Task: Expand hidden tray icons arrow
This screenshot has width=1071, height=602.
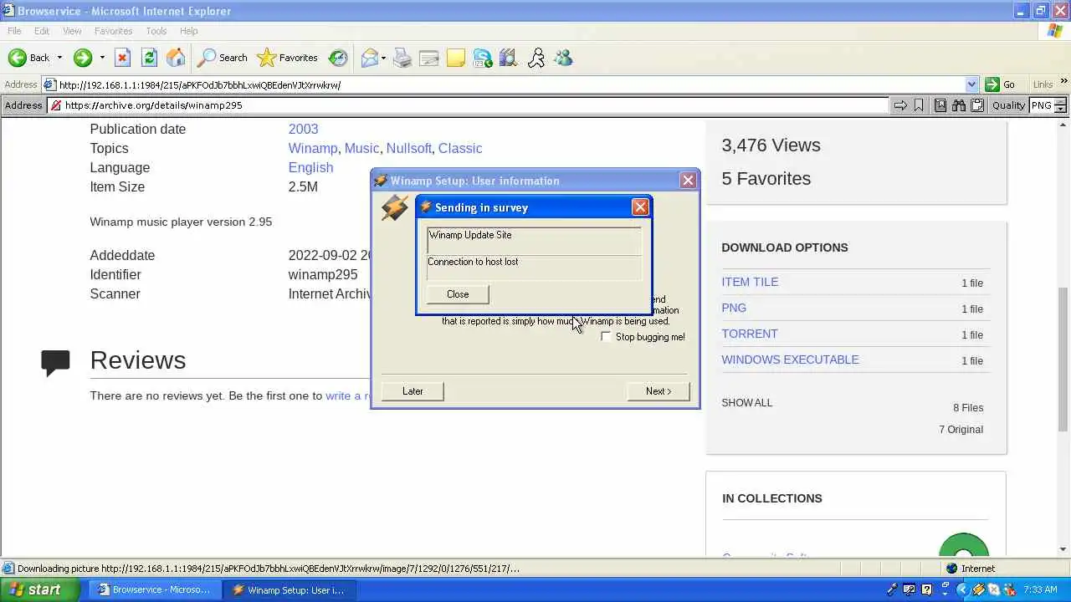Action: [962, 589]
